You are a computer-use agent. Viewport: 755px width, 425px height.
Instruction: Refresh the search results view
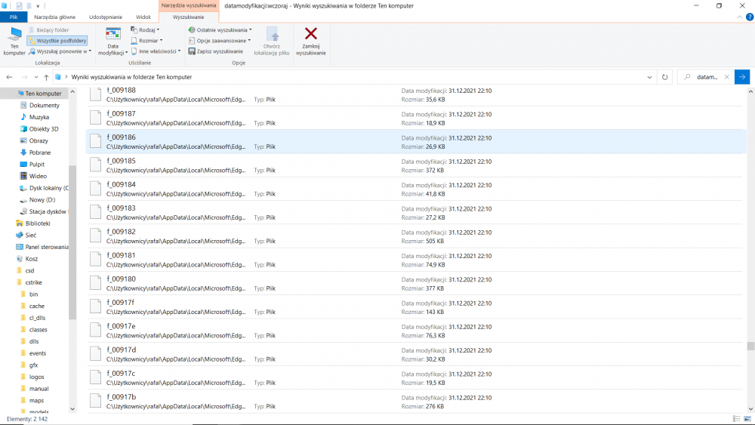665,77
